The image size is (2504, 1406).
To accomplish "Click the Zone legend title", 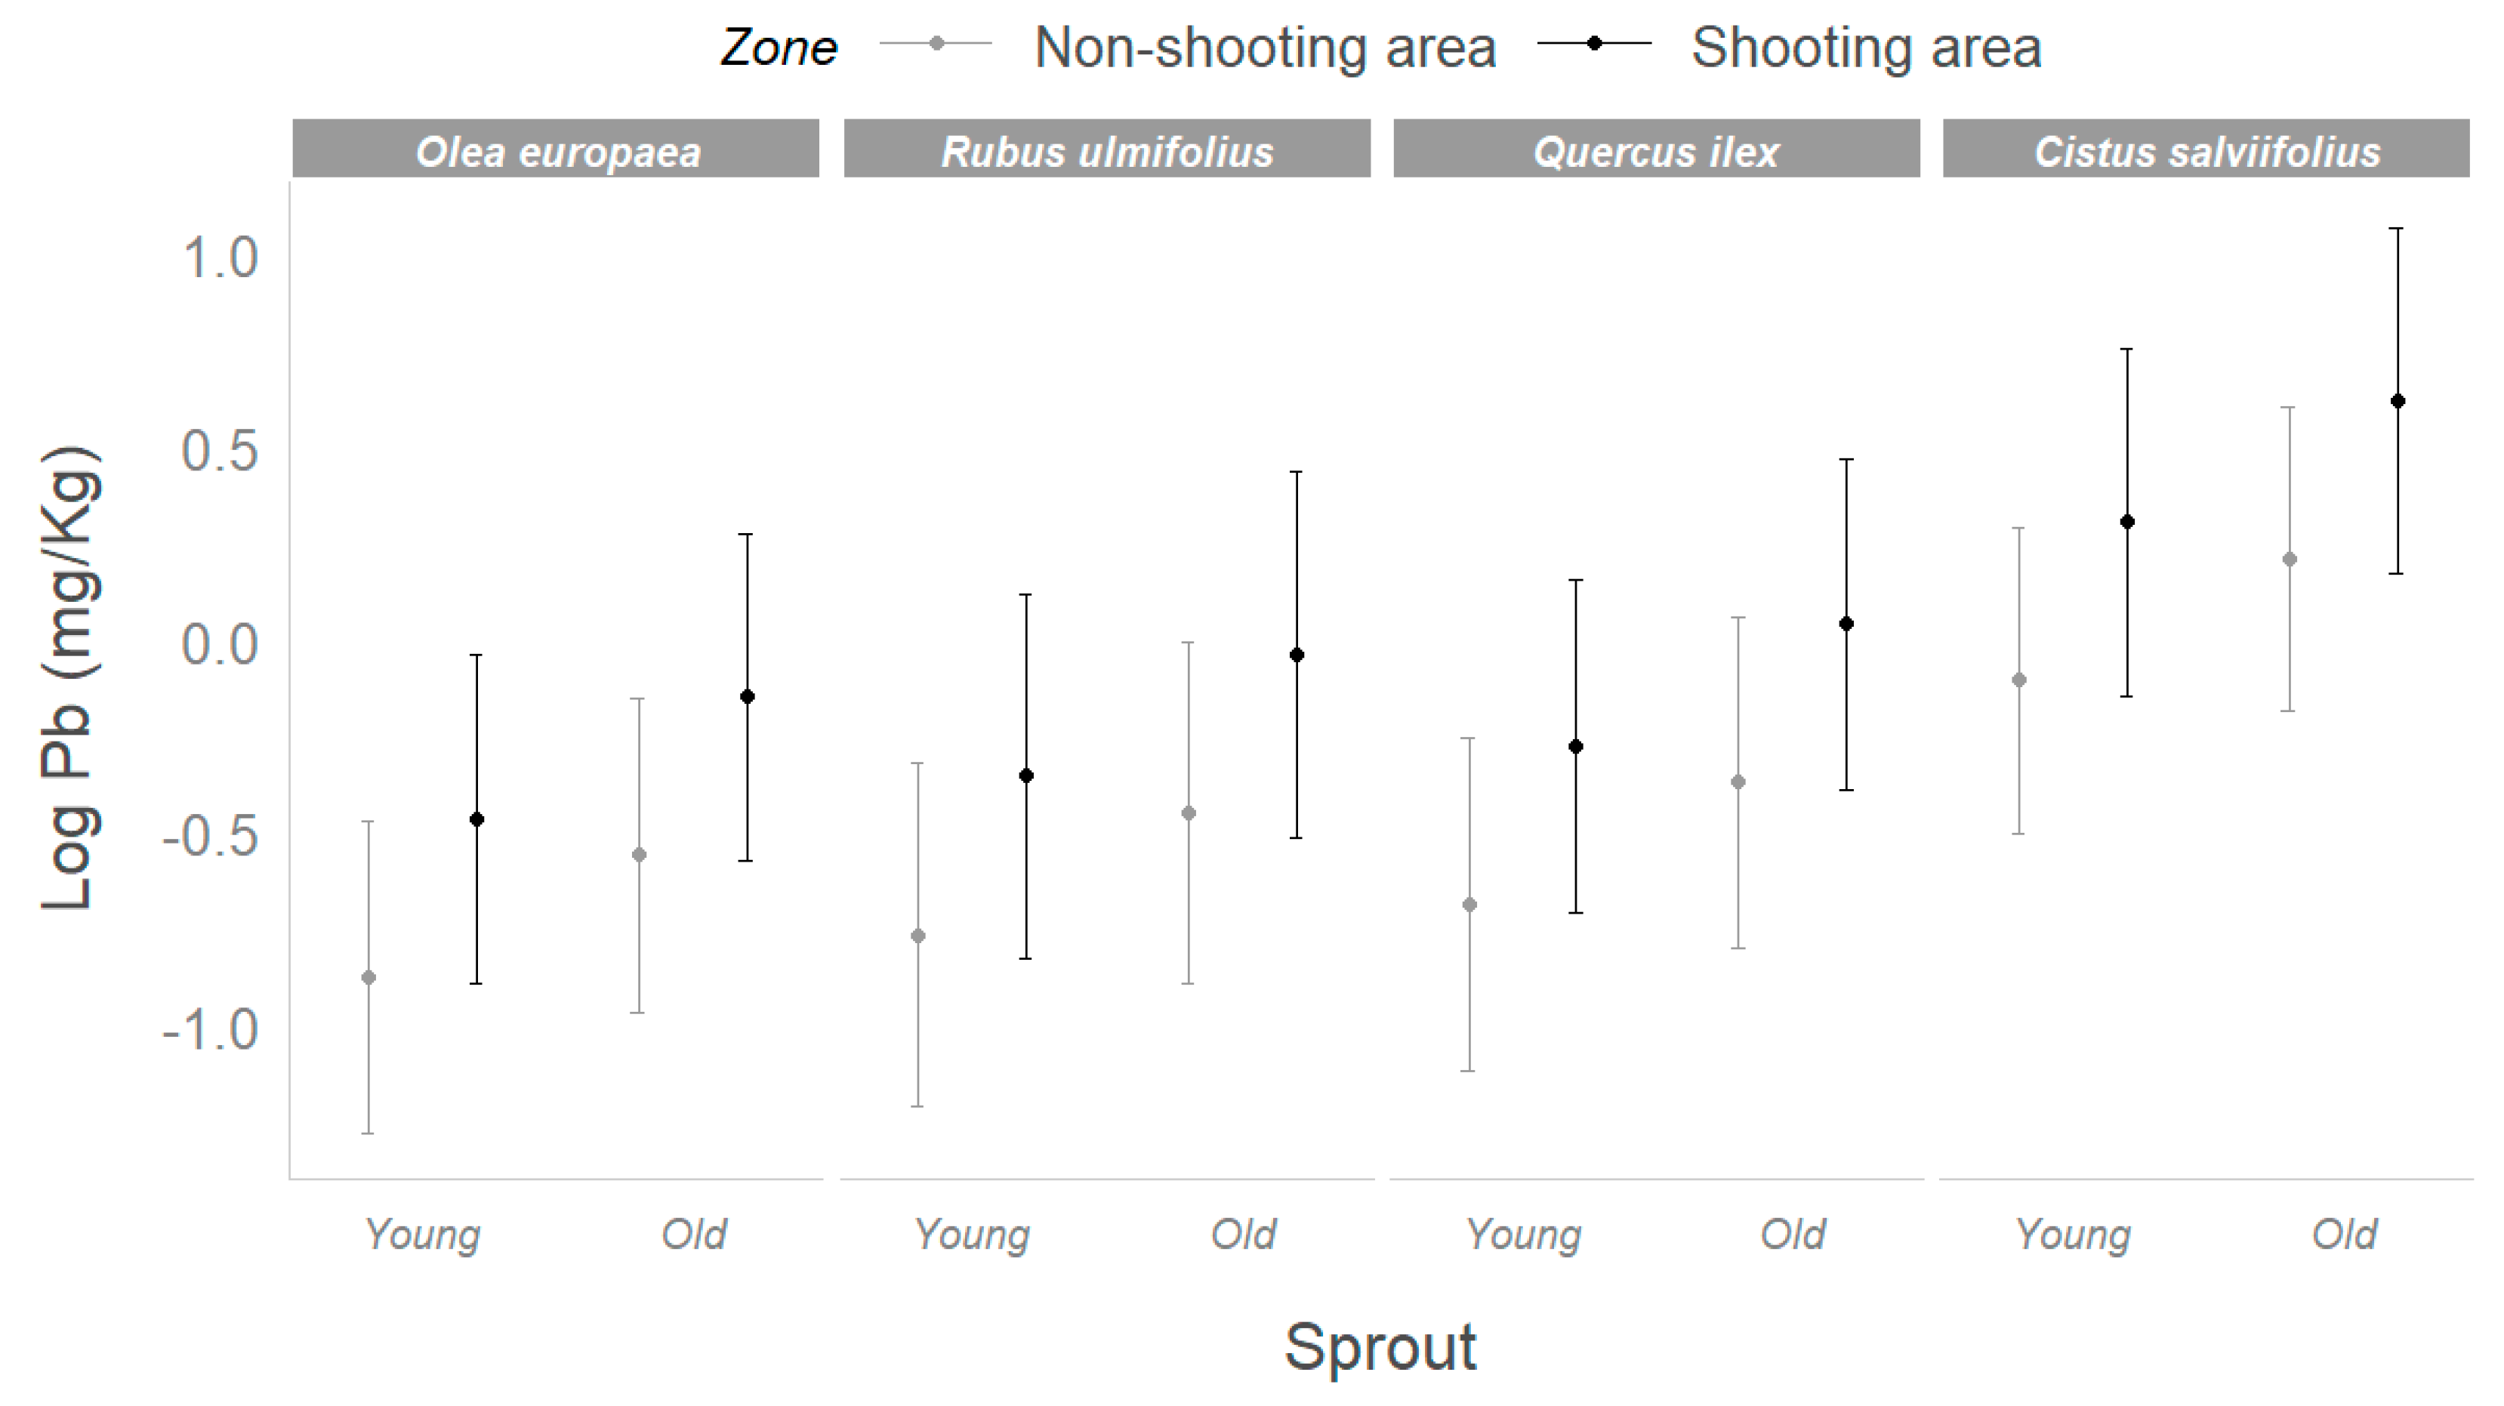I will (x=778, y=48).
